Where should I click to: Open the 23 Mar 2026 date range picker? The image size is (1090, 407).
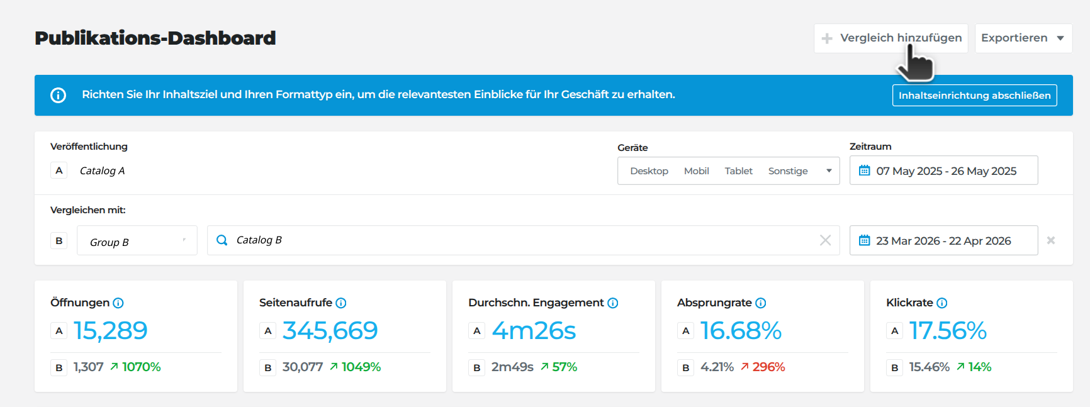943,241
